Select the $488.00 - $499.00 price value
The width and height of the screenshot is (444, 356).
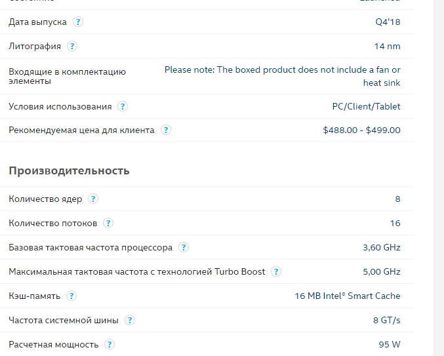coord(361,130)
